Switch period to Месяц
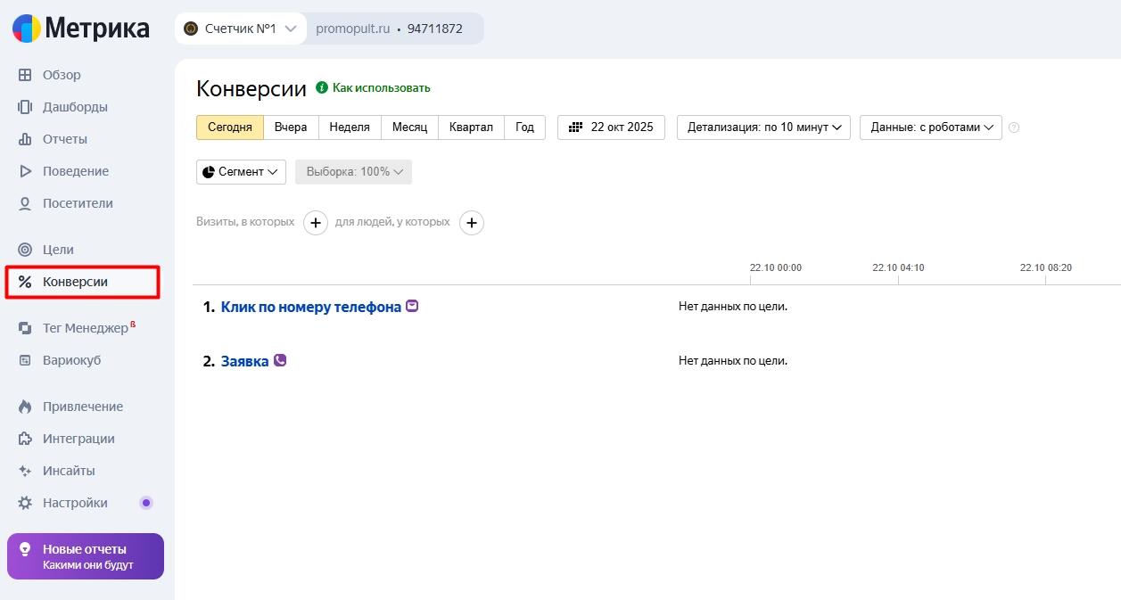This screenshot has width=1121, height=600. [x=409, y=127]
